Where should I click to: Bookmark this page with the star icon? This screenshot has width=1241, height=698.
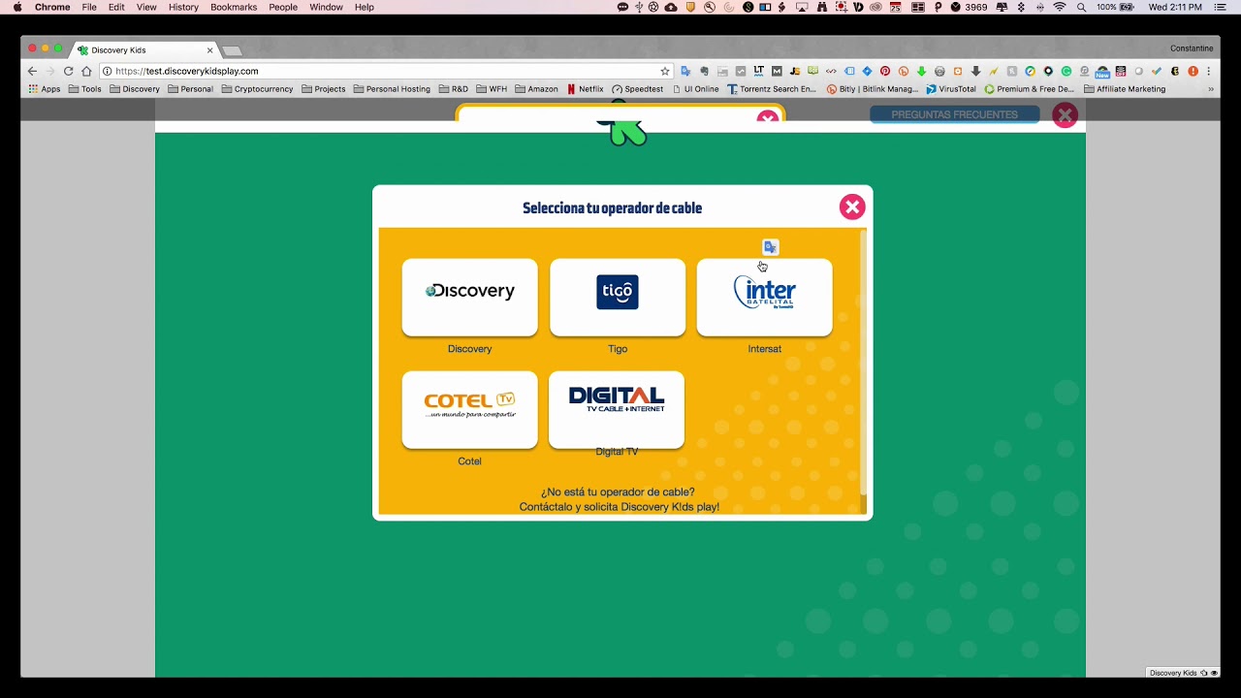point(664,71)
